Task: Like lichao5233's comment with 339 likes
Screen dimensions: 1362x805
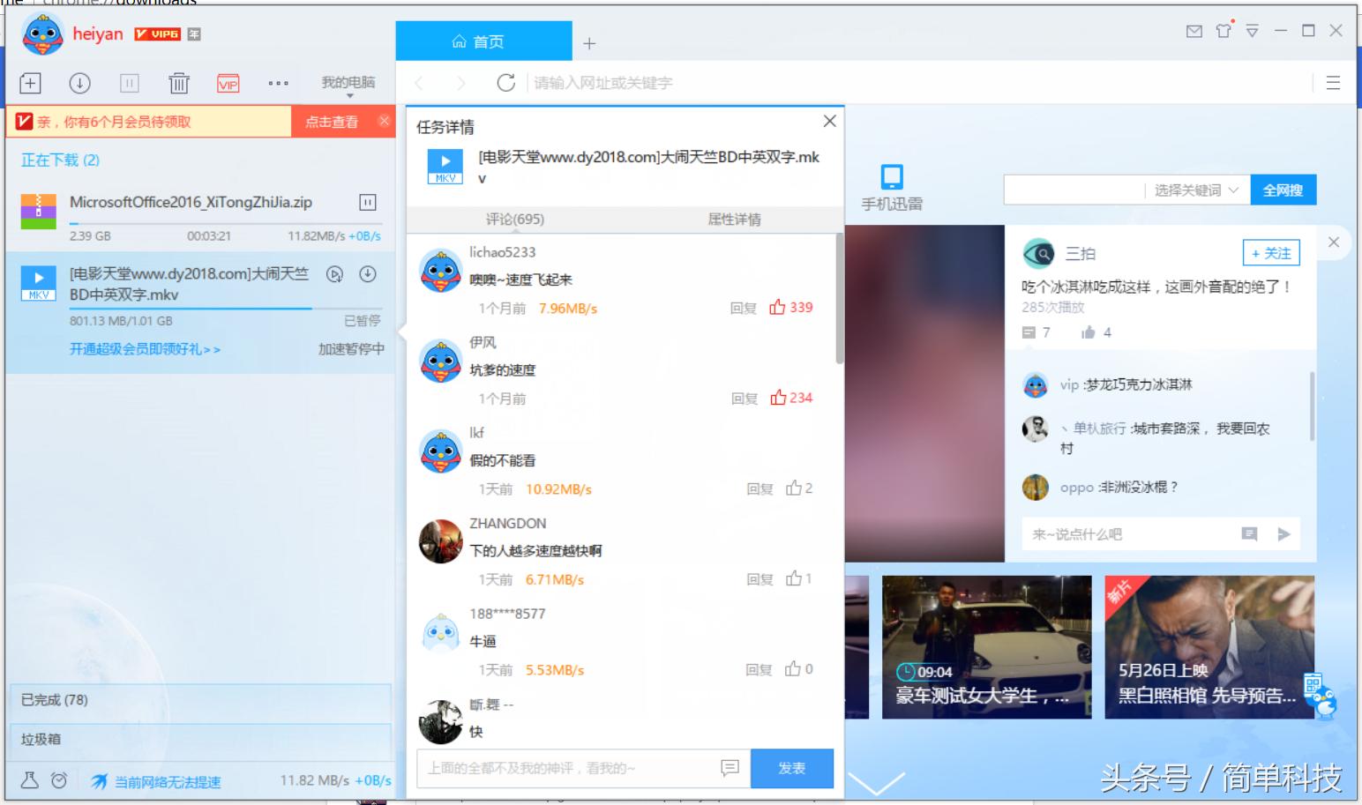Action: tap(790, 308)
